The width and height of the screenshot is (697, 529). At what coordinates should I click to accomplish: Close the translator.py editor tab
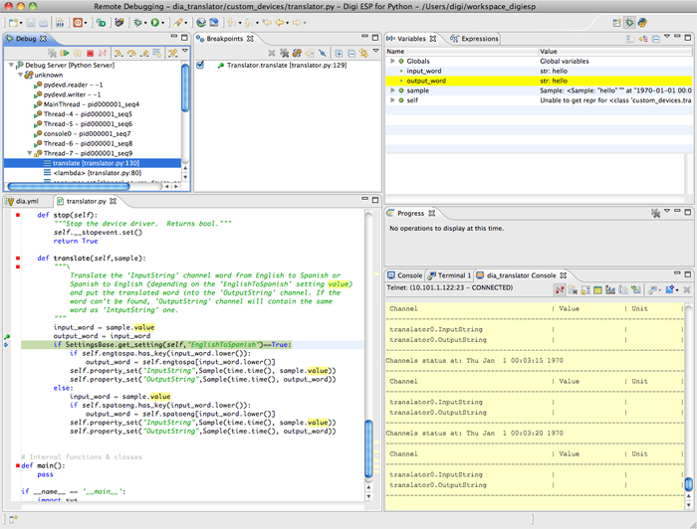click(114, 202)
